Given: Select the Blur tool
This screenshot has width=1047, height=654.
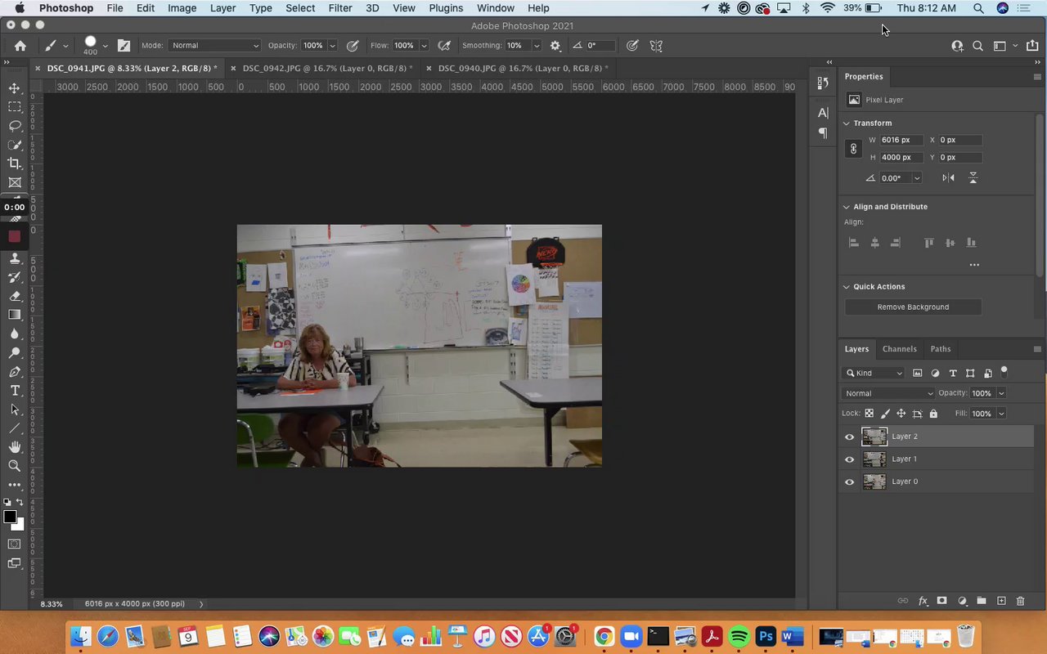Looking at the screenshot, I should point(15,334).
